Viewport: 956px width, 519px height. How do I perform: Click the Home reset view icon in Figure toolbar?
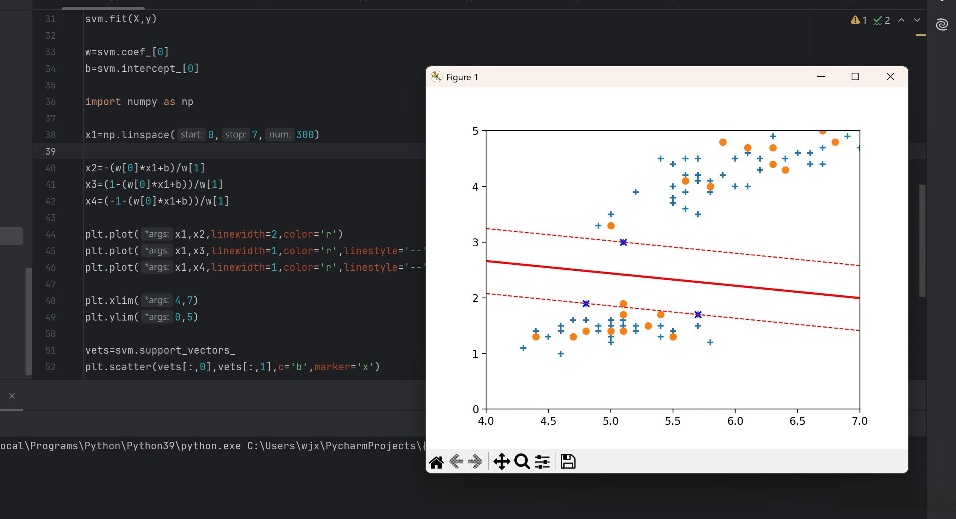point(436,462)
